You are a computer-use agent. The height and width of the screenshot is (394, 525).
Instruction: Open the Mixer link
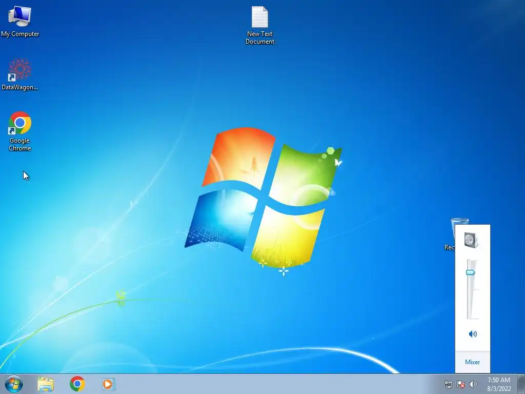472,362
